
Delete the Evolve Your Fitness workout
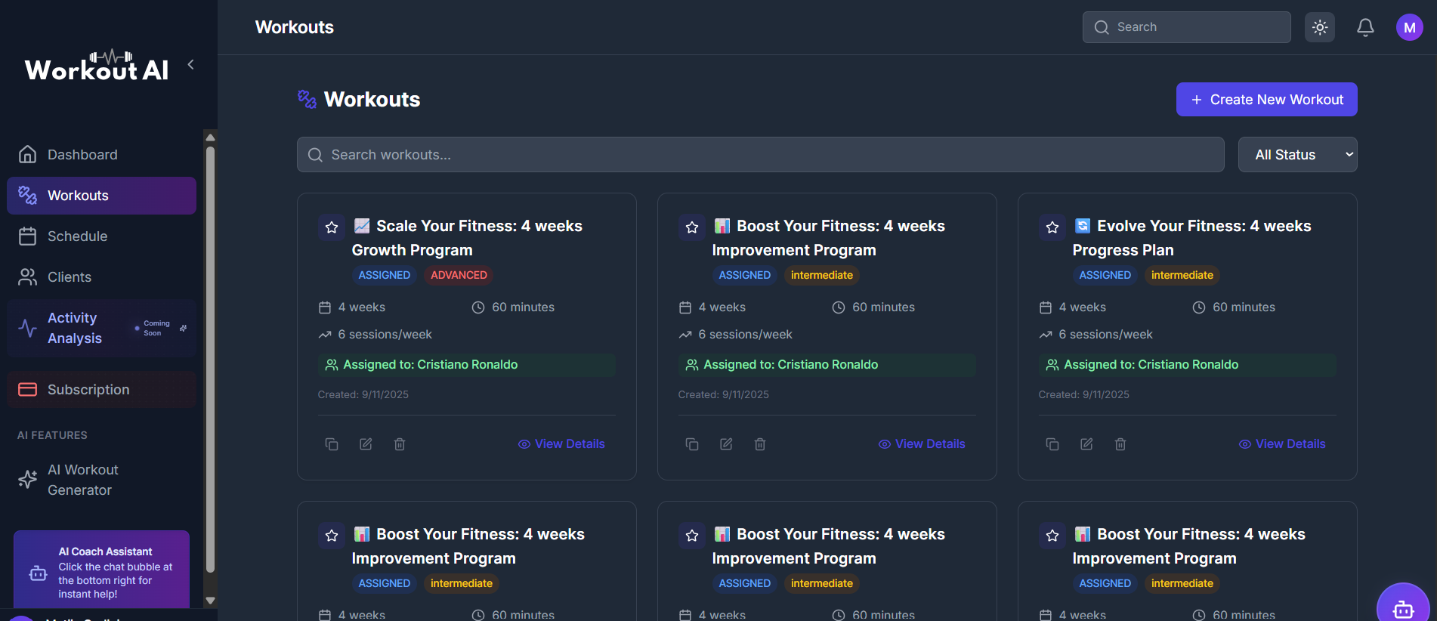point(1120,444)
